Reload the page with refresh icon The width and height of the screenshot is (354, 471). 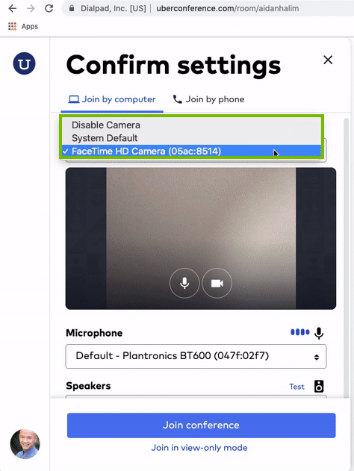pos(49,8)
